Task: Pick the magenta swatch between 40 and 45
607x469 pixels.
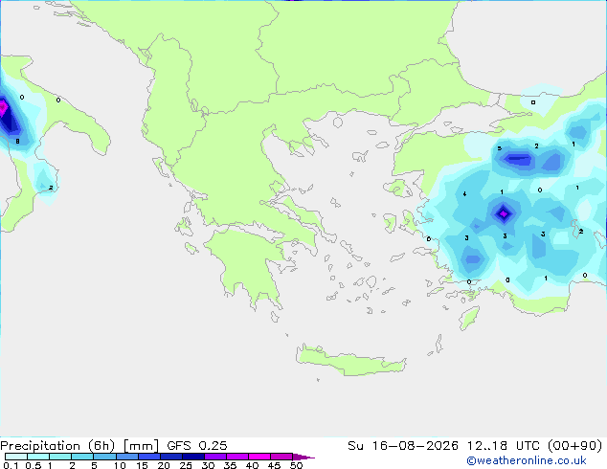Action: pos(259,457)
